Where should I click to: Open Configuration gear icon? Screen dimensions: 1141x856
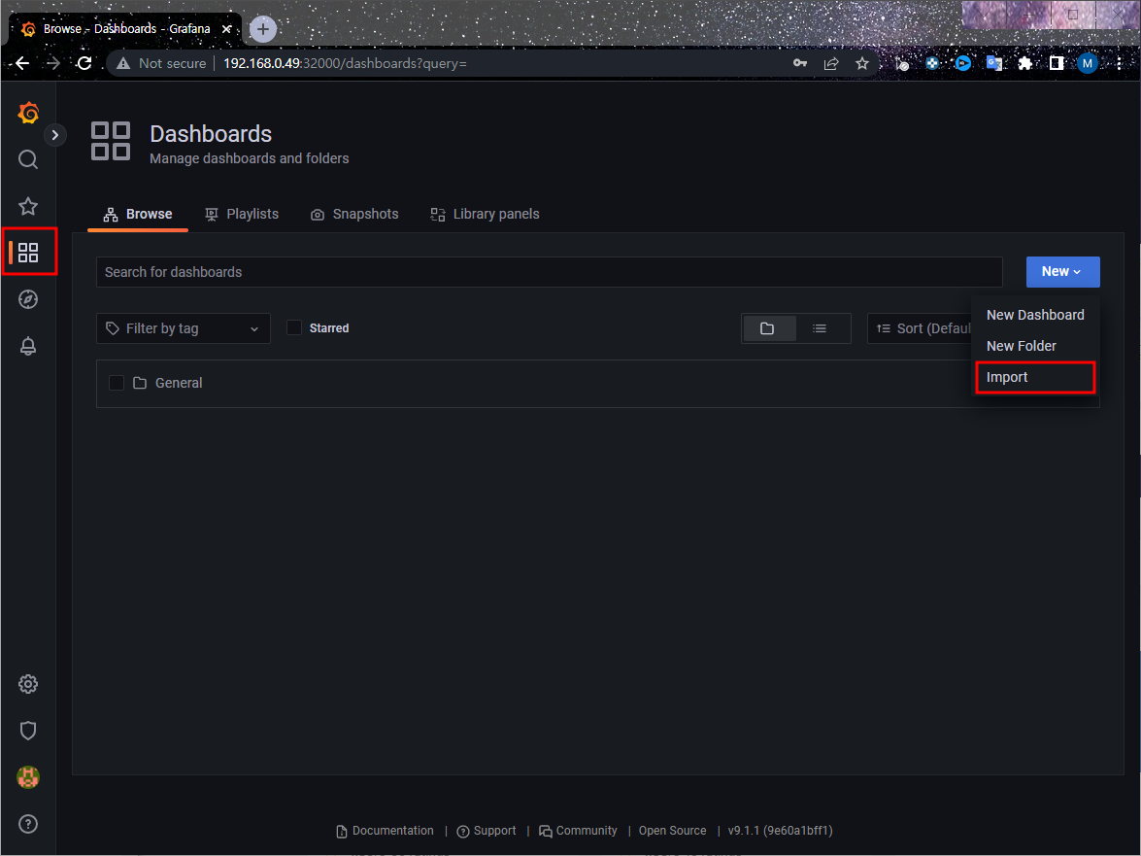point(28,684)
